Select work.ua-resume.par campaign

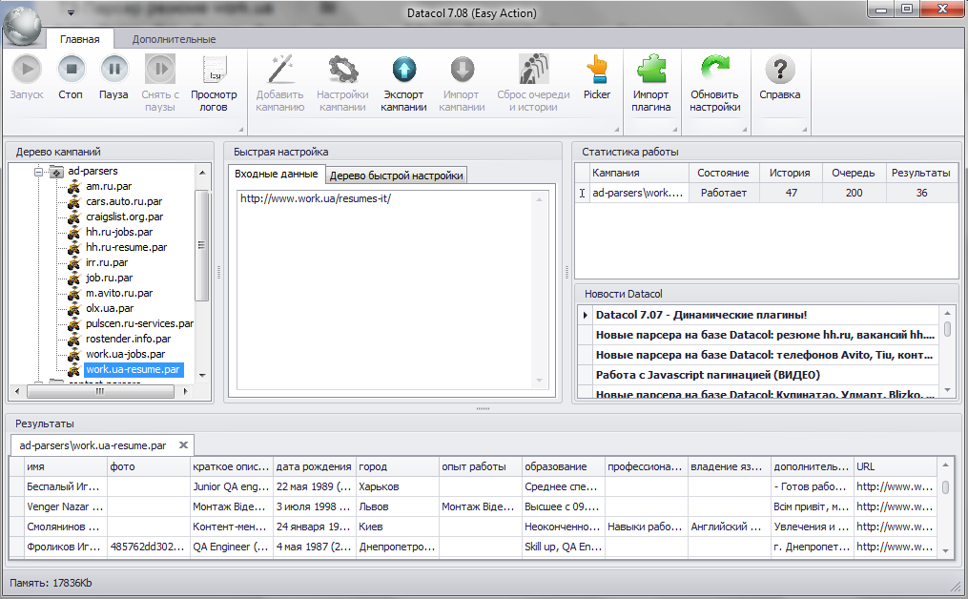click(x=133, y=369)
